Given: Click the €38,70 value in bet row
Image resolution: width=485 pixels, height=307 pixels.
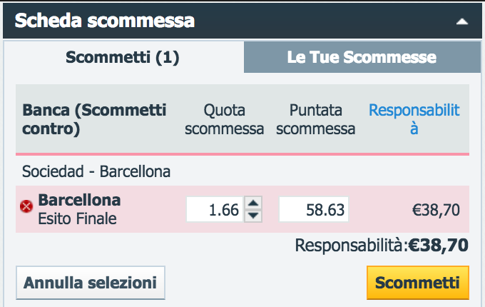Looking at the screenshot, I should point(436,210).
